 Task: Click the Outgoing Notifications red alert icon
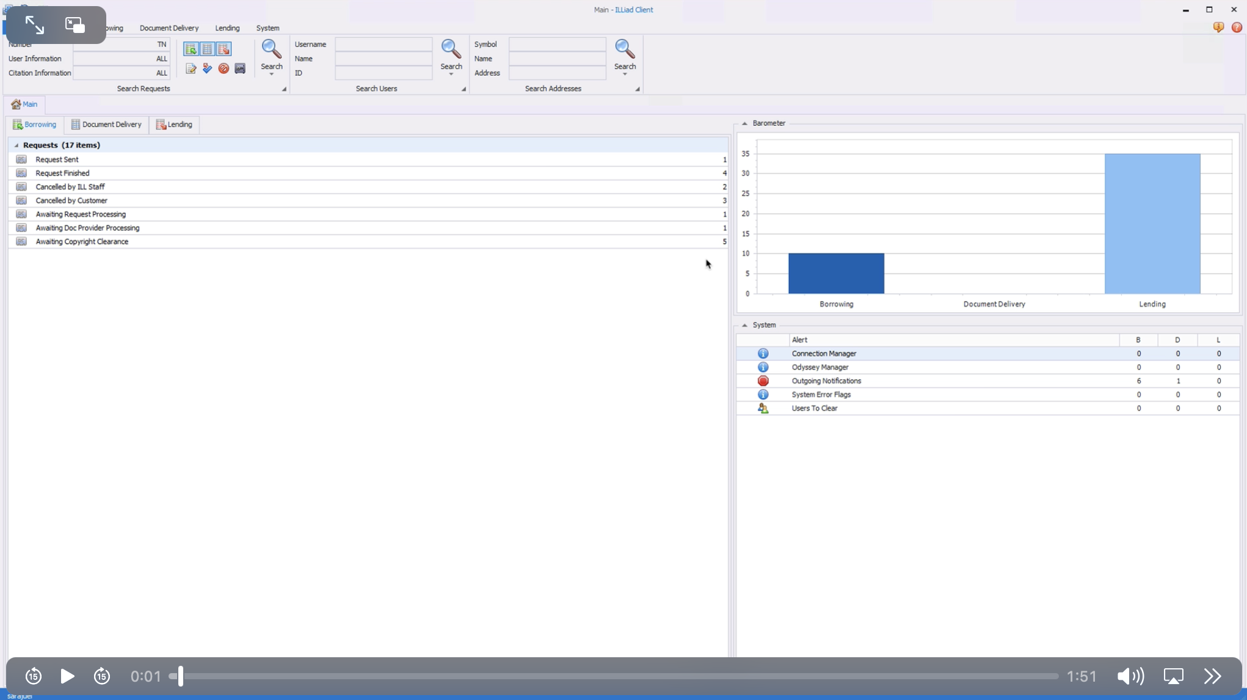[763, 381]
